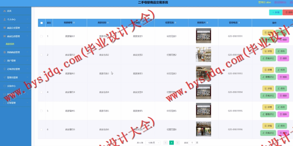The width and height of the screenshot is (293, 146).
Task: Open the 10条/页 page size dropdown
Action: (x=153, y=143)
